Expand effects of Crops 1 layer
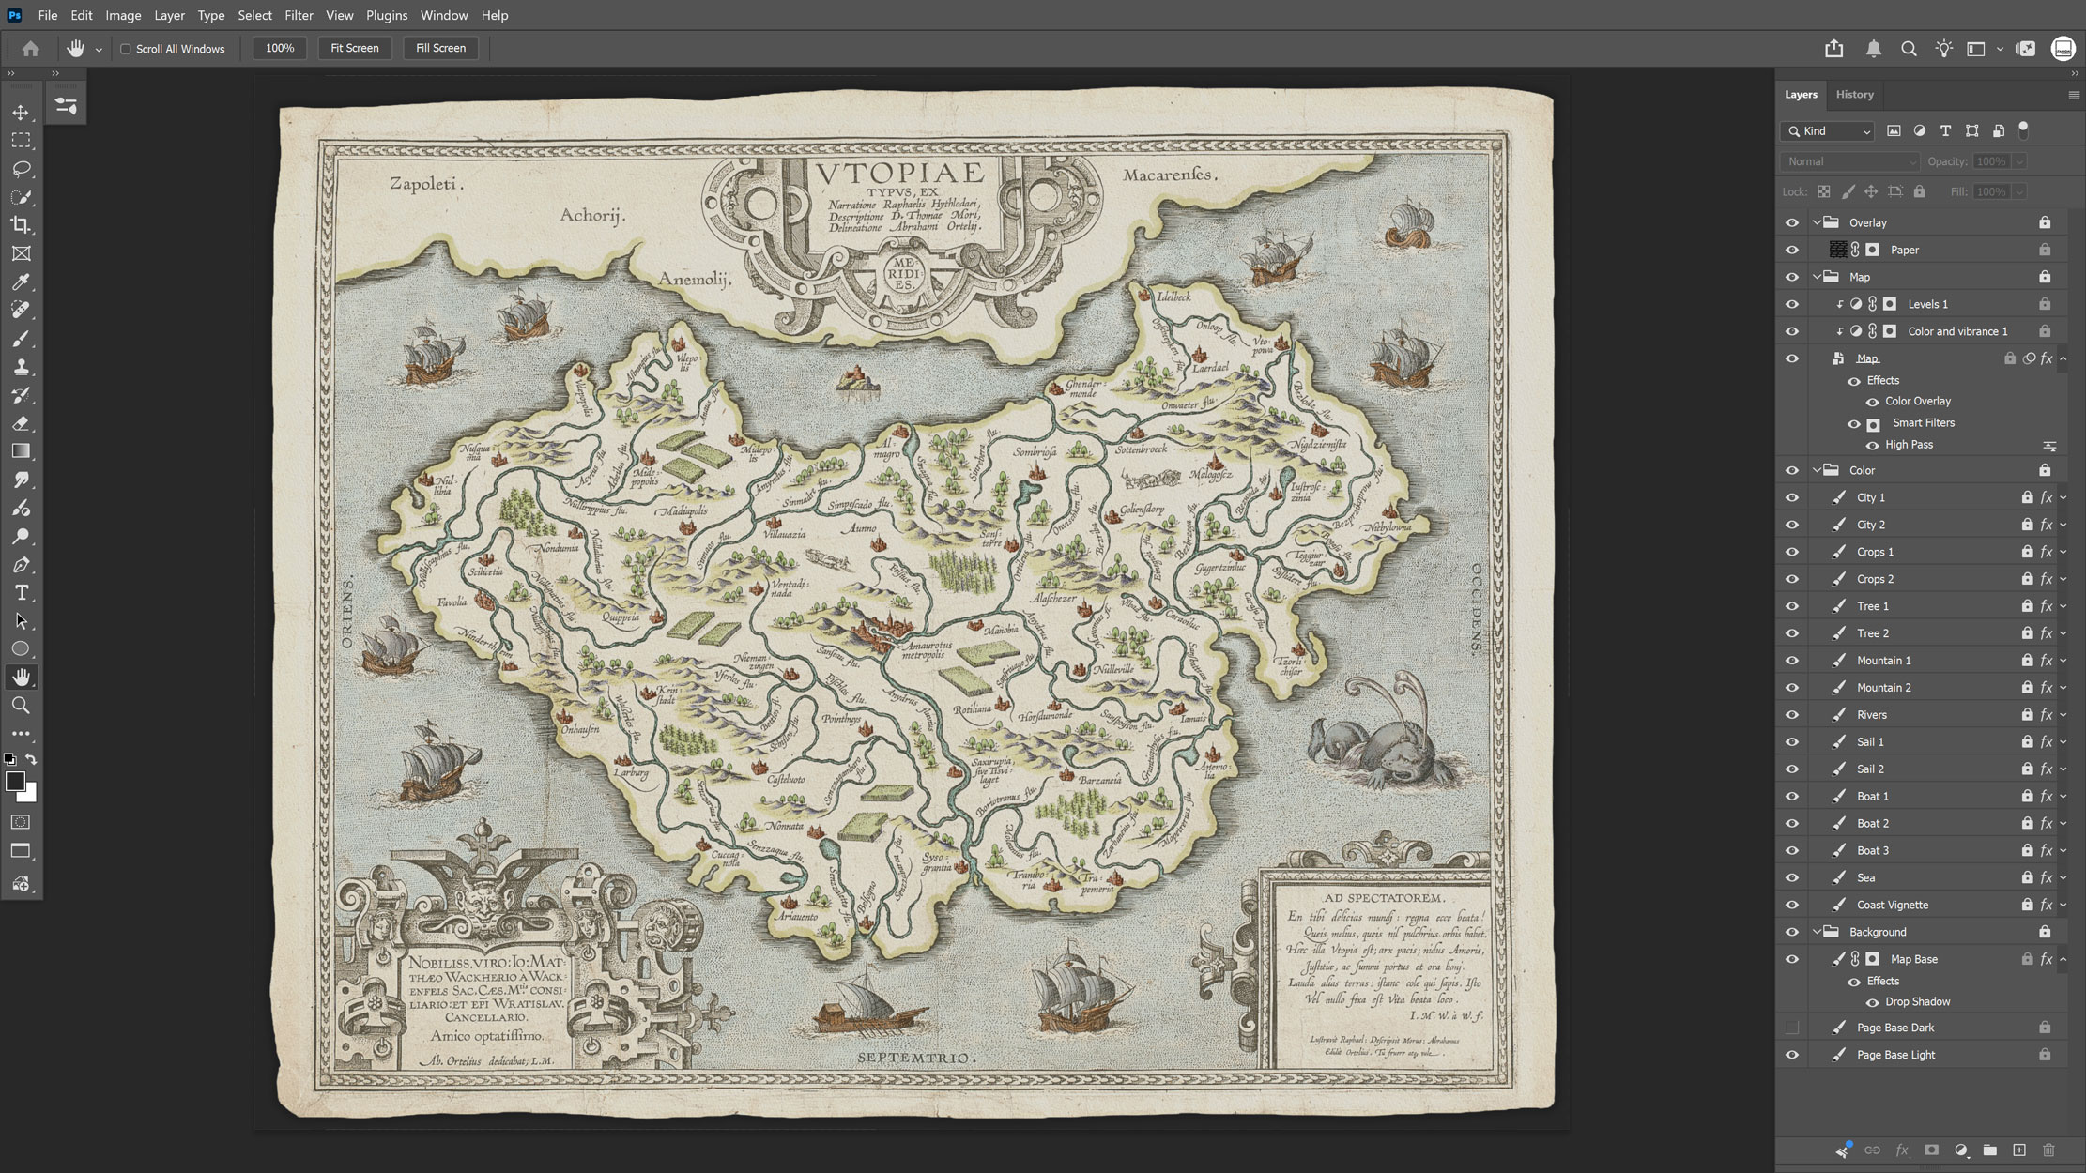This screenshot has height=1173, width=2086. tap(2063, 553)
